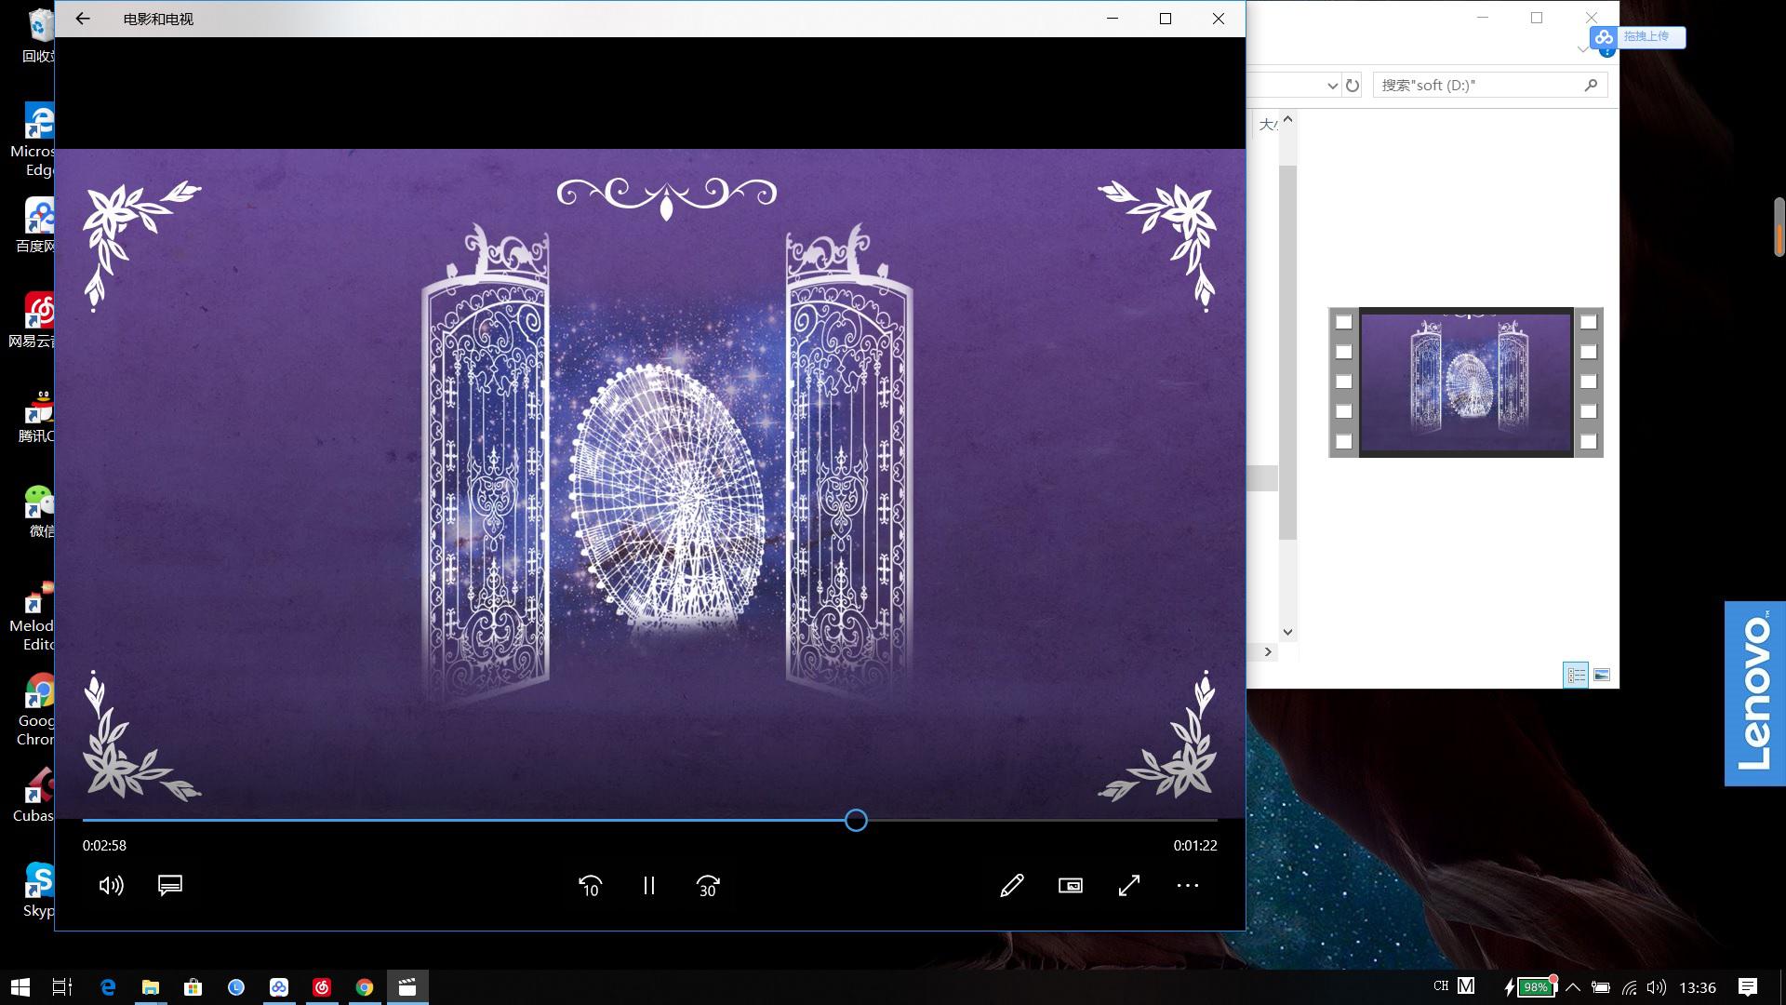The height and width of the screenshot is (1005, 1786).
Task: Click the back navigation arrow
Action: [x=82, y=19]
